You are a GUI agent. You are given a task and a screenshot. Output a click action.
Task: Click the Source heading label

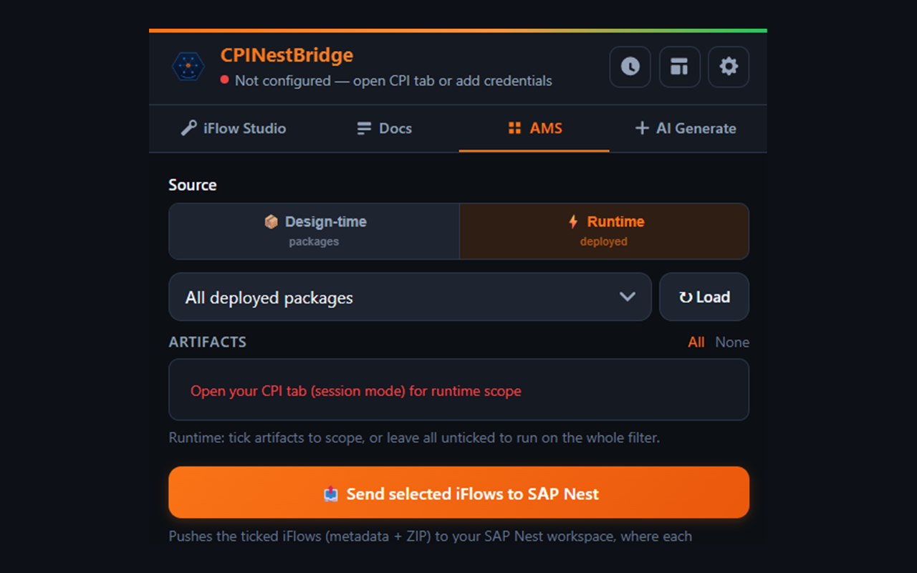[x=193, y=185]
